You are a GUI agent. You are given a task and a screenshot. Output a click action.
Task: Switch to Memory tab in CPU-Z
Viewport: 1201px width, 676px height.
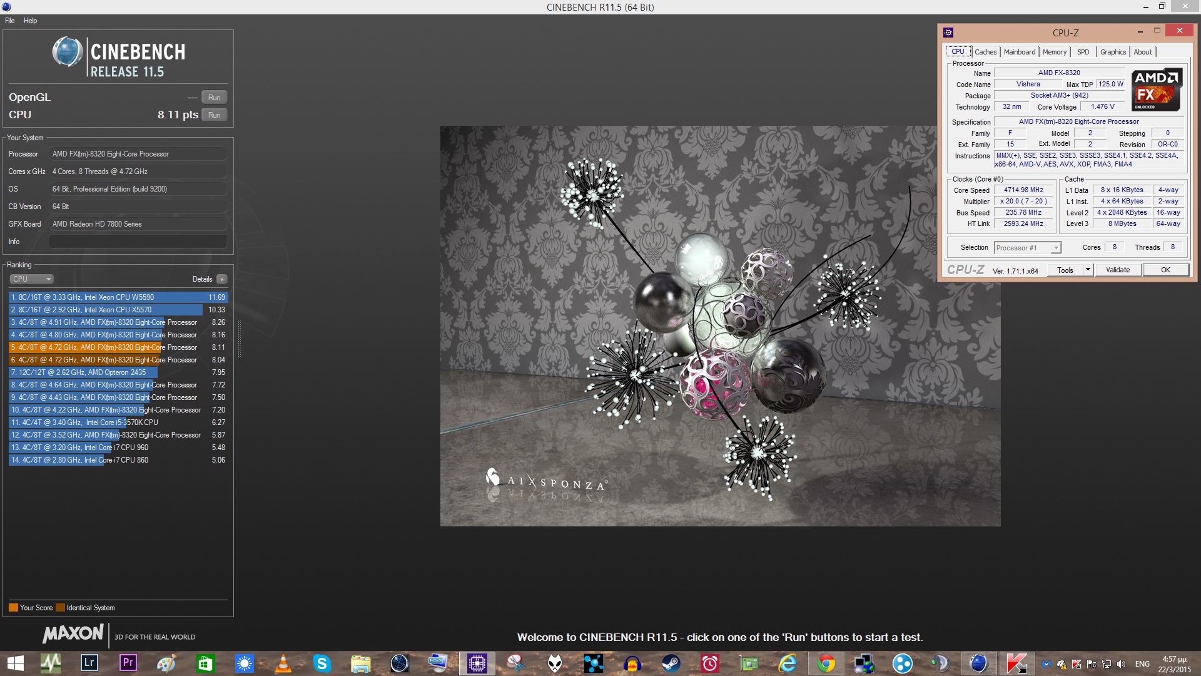point(1055,52)
